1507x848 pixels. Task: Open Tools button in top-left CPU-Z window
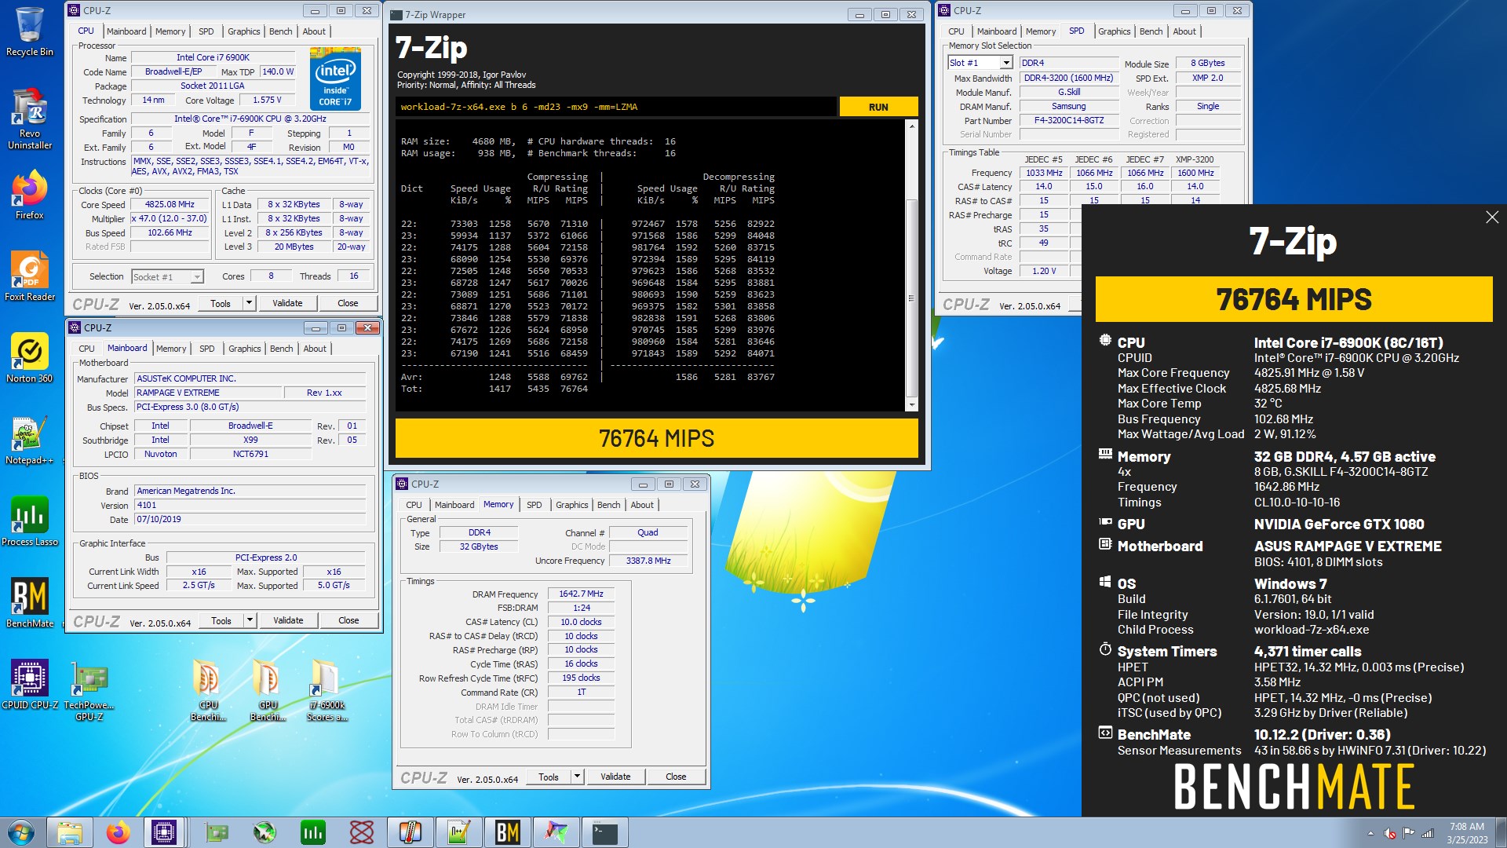pos(221,303)
